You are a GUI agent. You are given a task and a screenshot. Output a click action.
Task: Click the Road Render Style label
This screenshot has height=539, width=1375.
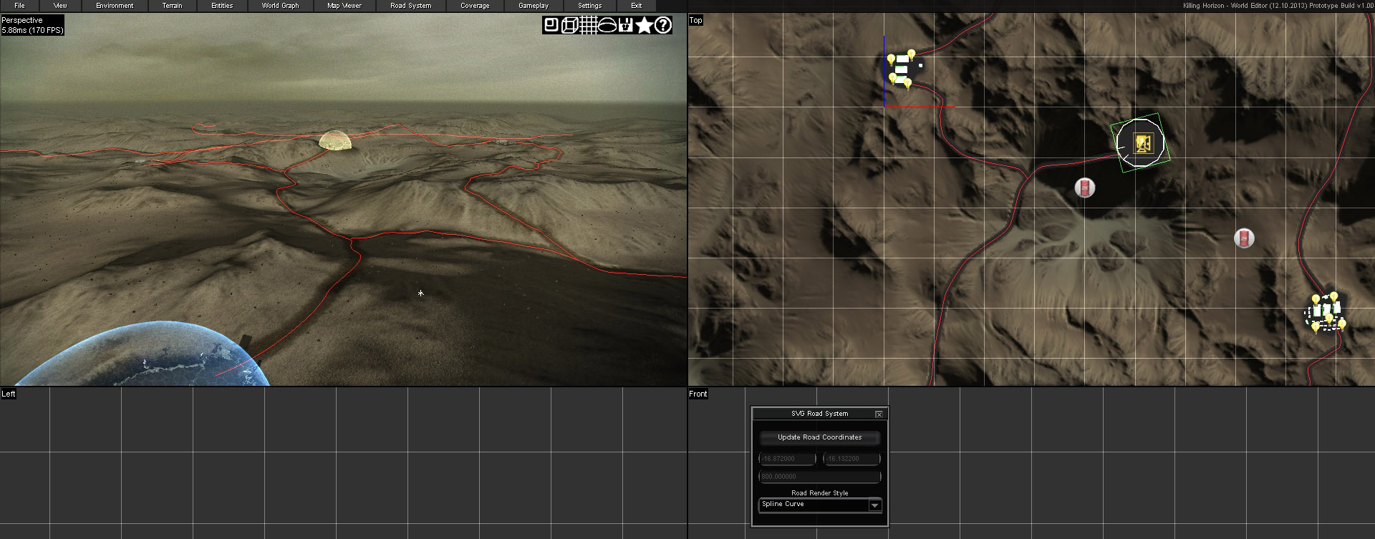pos(820,493)
